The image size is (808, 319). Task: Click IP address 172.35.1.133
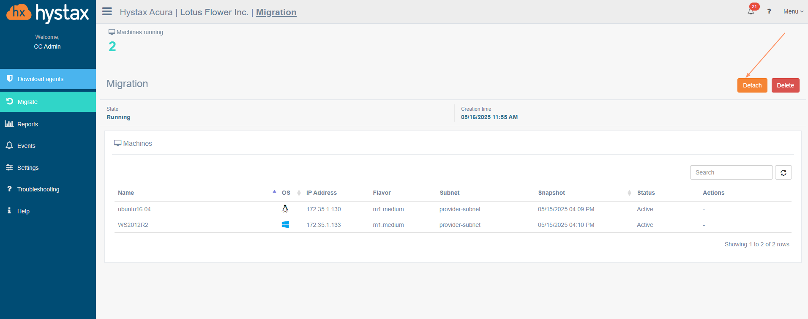tap(324, 225)
